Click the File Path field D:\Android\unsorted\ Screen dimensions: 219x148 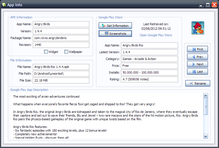click(x=61, y=74)
